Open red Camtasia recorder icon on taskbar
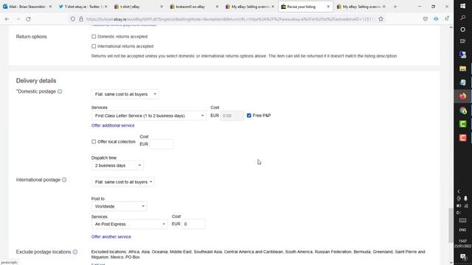Image resolution: width=472 pixels, height=265 pixels. [462, 138]
